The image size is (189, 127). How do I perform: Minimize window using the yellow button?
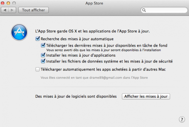[8, 3]
